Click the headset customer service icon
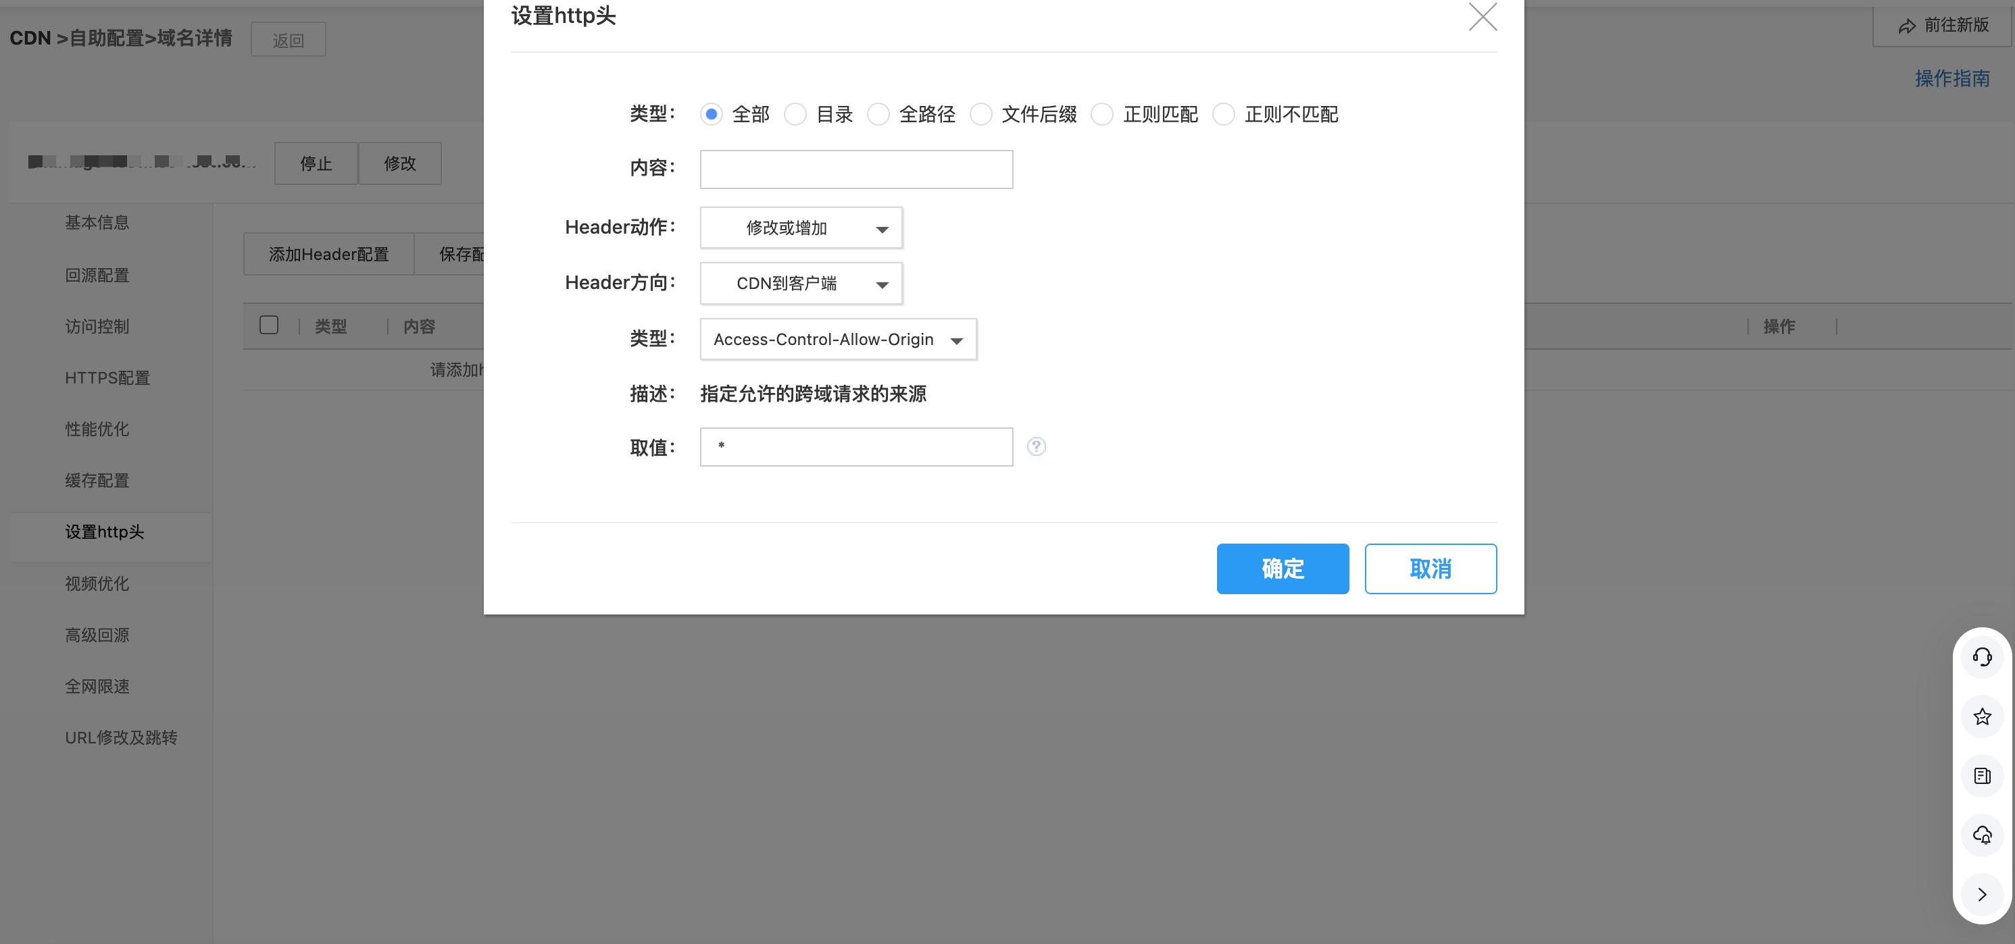 point(1981,657)
